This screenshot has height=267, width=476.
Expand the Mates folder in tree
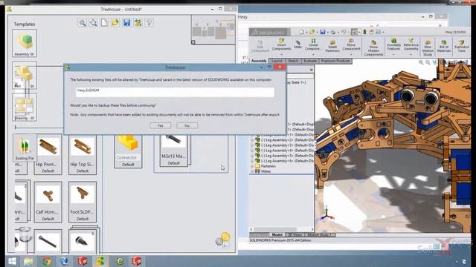251,171
